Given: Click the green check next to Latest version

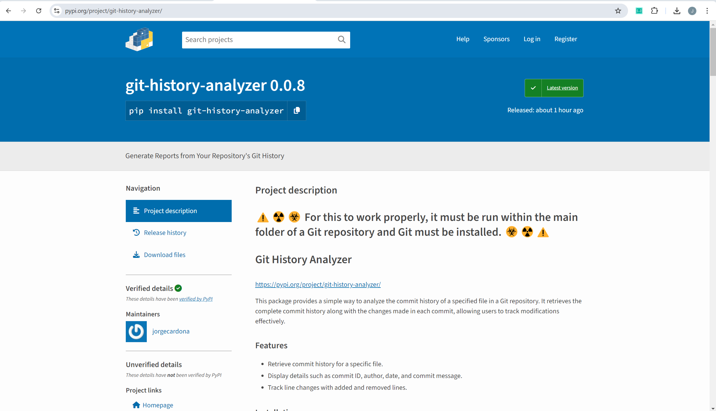Looking at the screenshot, I should tap(533, 88).
